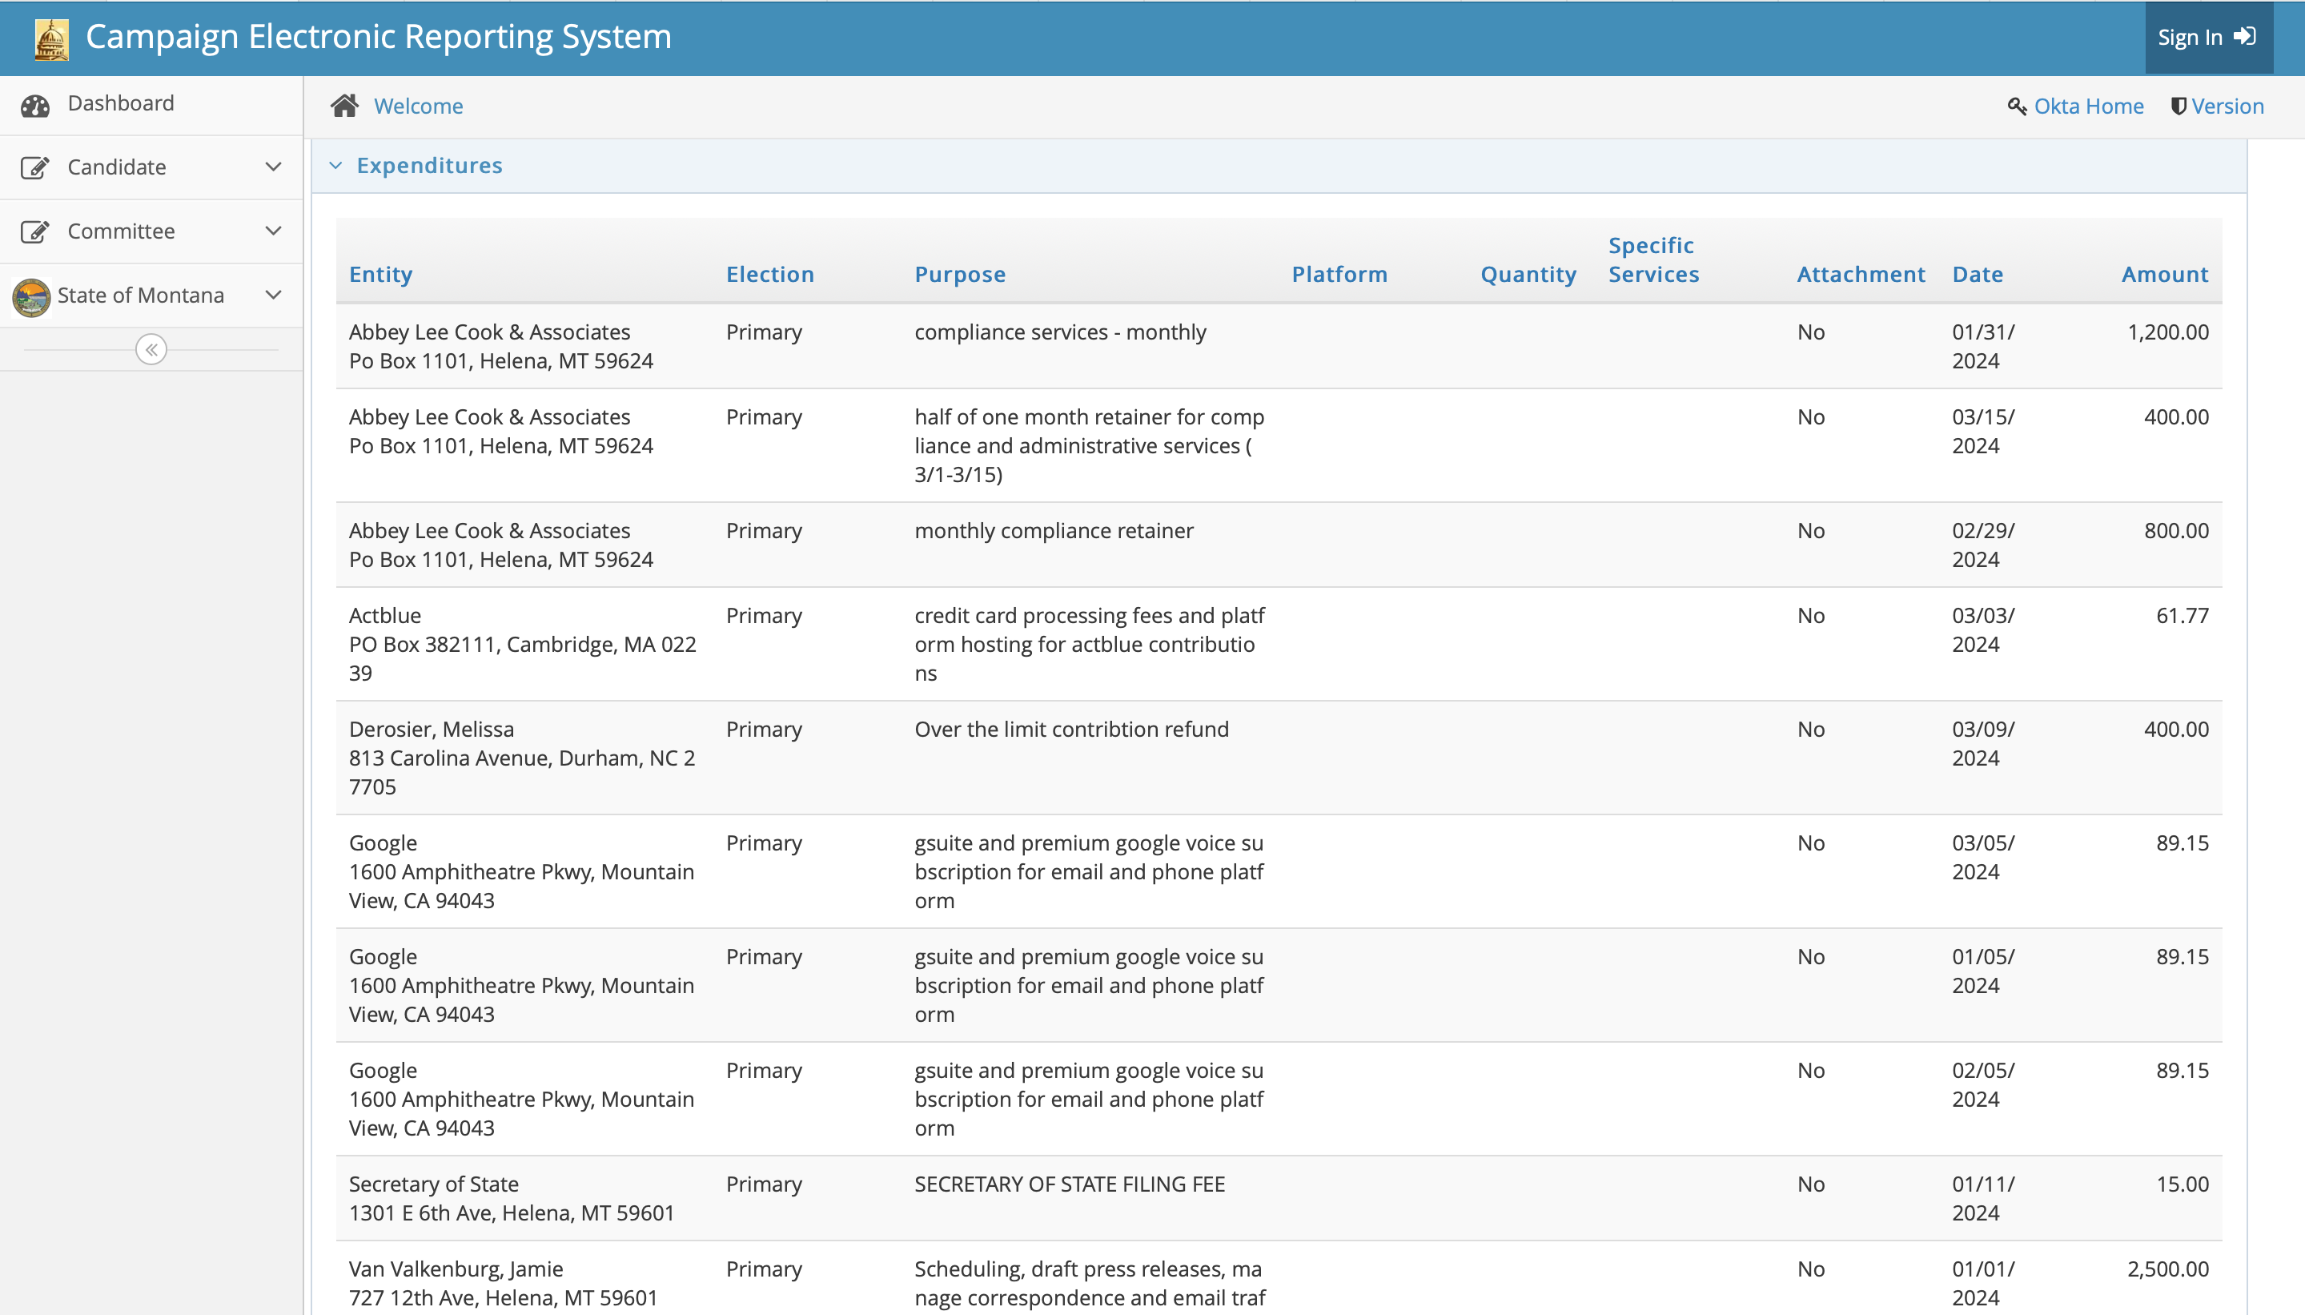Image resolution: width=2305 pixels, height=1315 pixels.
Task: Click the home icon beside Welcome
Action: point(344,106)
